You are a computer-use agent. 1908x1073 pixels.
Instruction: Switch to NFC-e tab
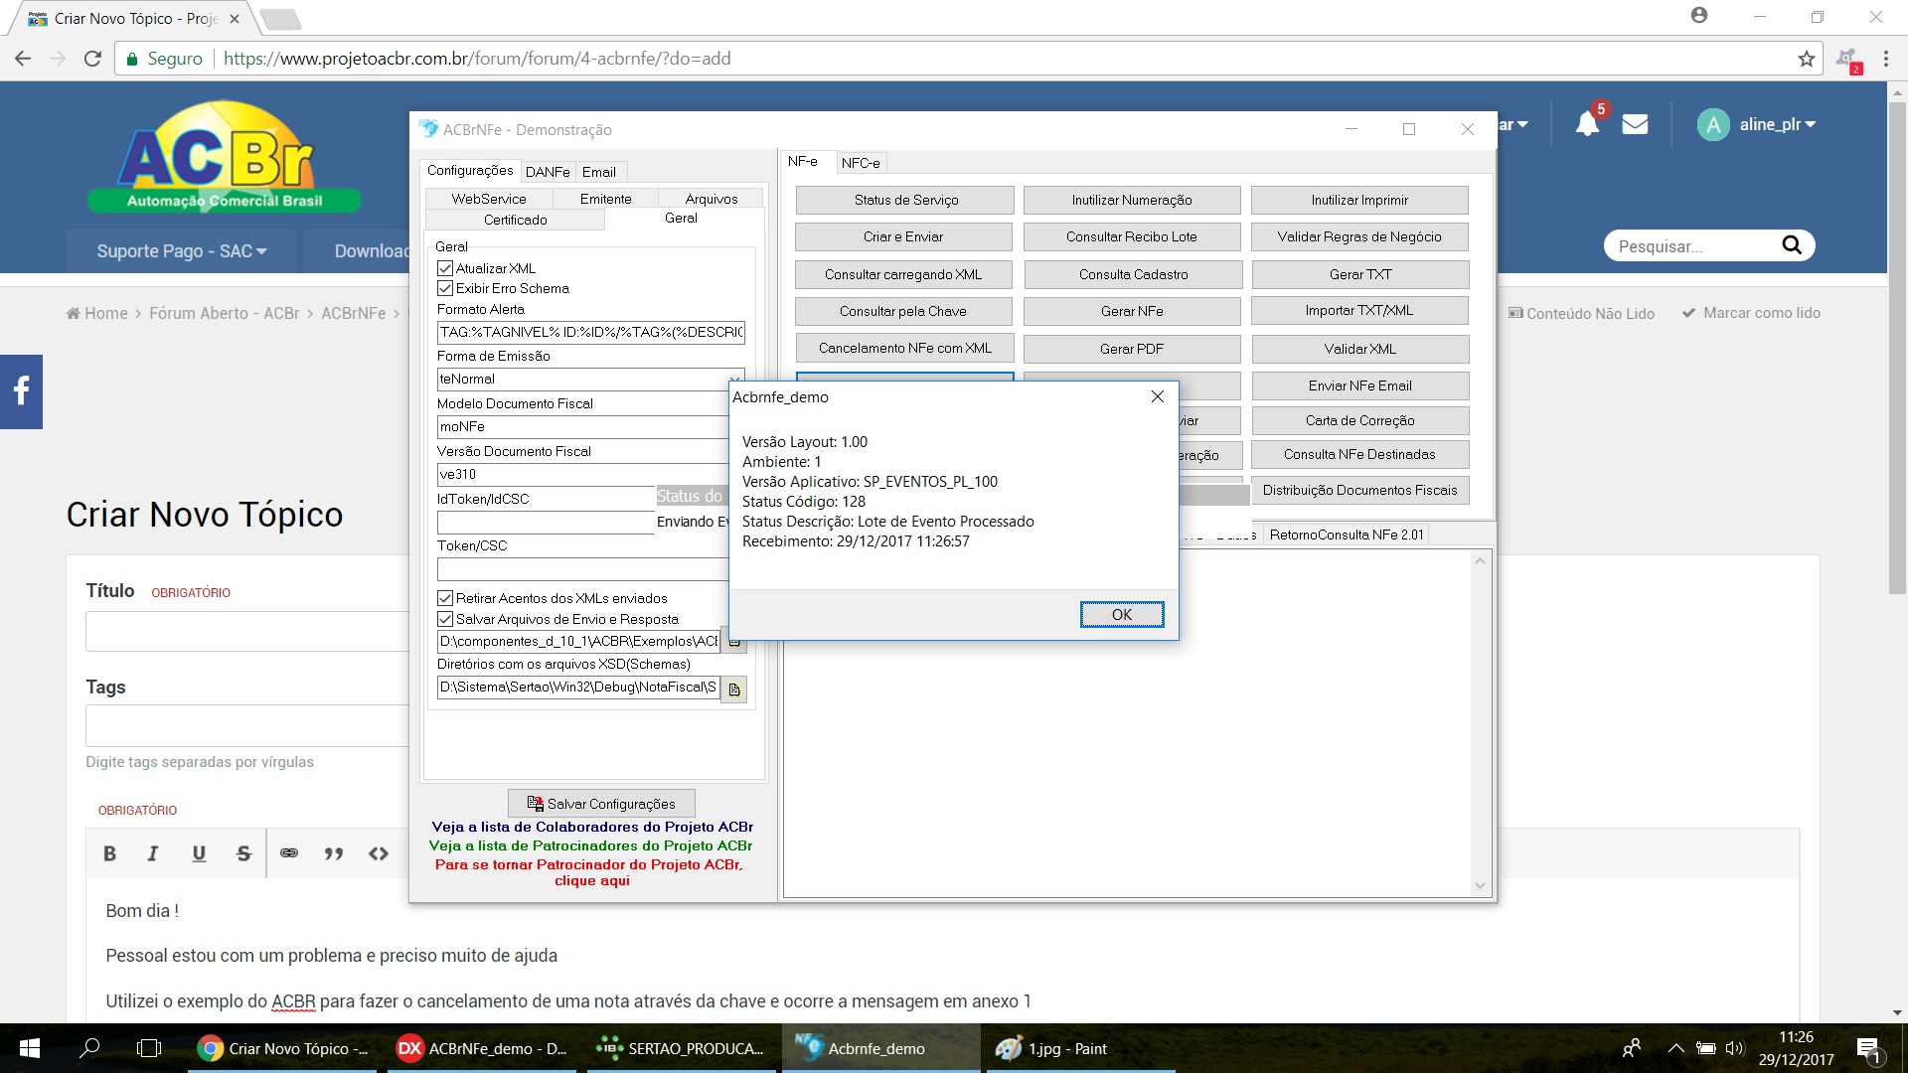coord(861,163)
